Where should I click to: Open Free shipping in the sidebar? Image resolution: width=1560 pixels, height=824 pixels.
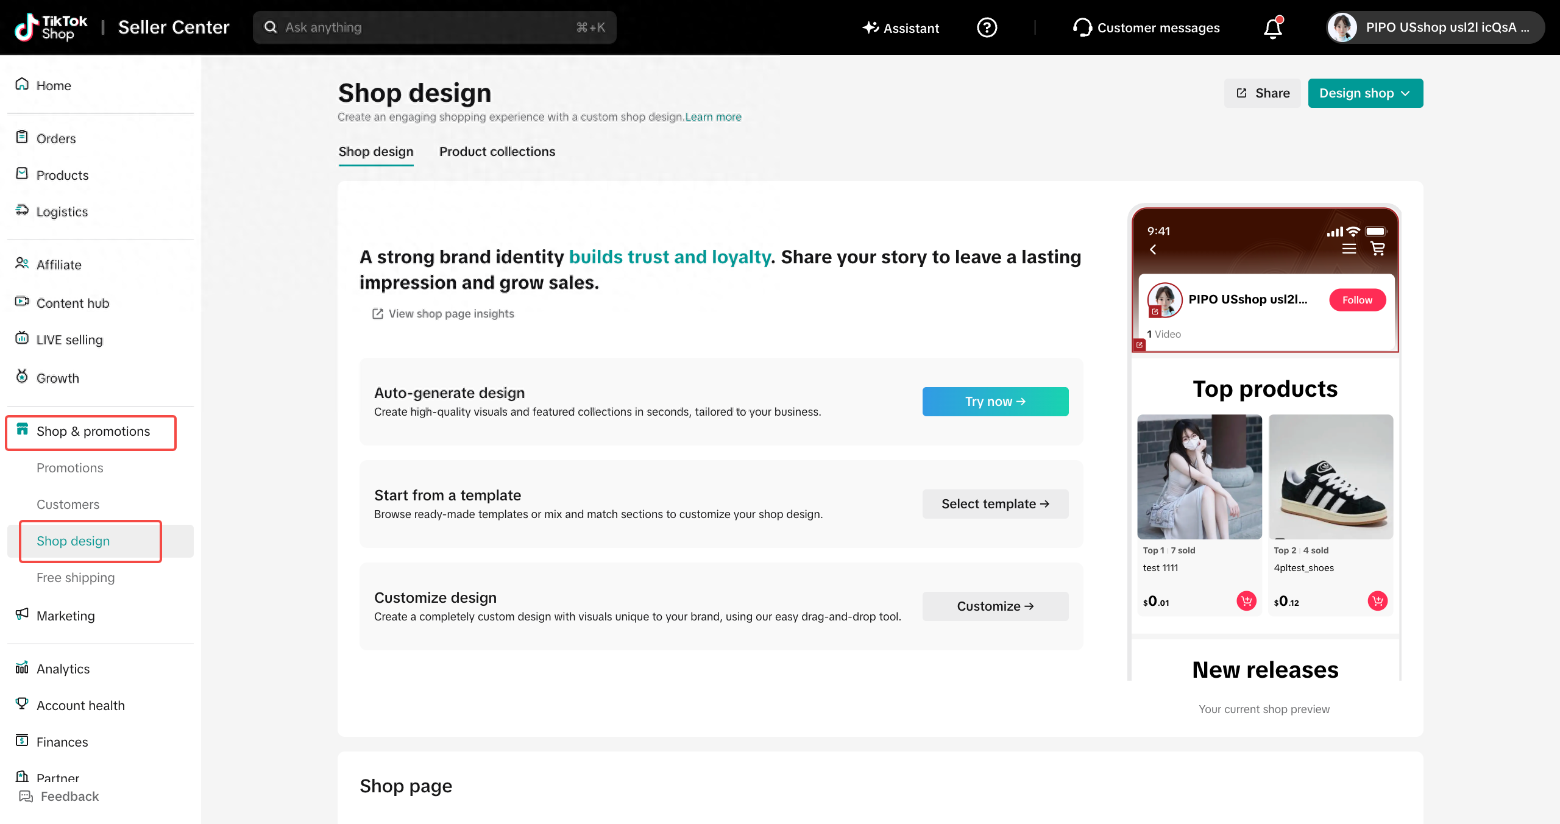point(76,578)
